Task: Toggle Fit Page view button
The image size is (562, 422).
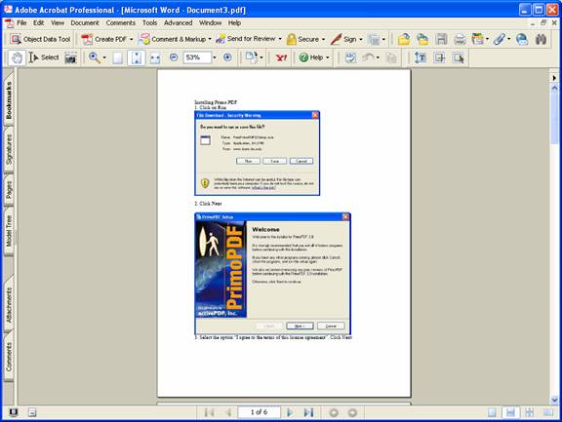Action: tap(137, 58)
